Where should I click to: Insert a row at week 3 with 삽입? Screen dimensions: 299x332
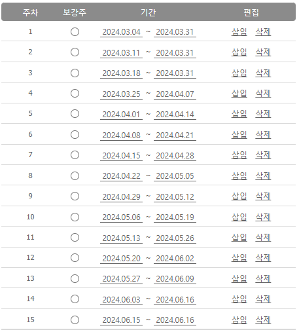pos(239,73)
